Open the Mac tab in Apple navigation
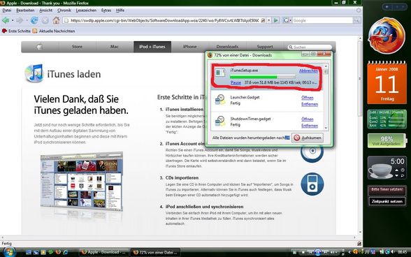This screenshot has height=257, width=411. (x=115, y=47)
